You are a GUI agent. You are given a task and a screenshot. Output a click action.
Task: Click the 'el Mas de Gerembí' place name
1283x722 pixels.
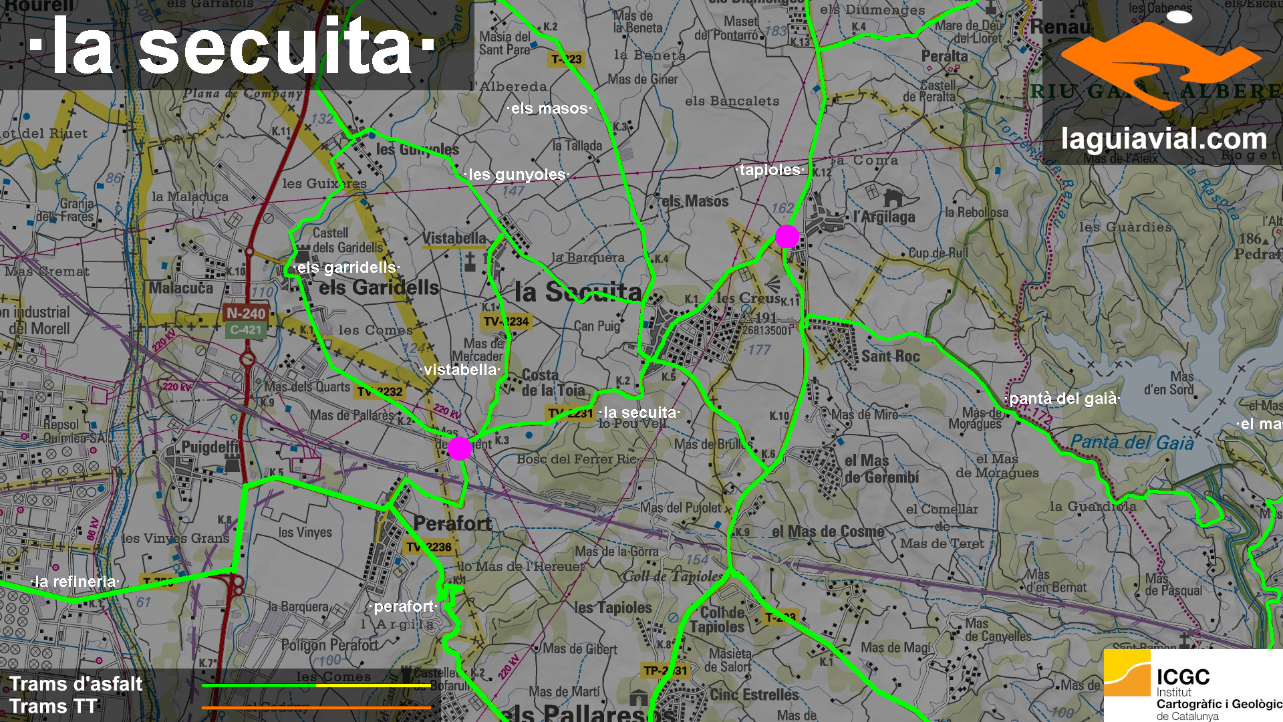coord(881,469)
